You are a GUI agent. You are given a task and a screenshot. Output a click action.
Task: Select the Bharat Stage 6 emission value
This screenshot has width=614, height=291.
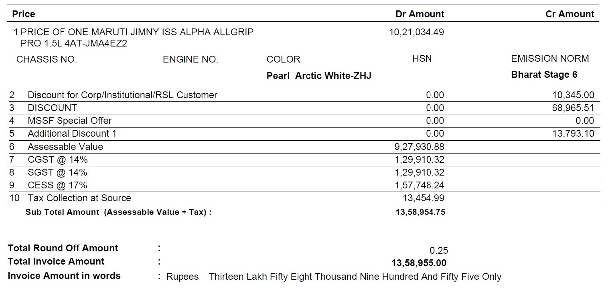pyautogui.click(x=544, y=75)
